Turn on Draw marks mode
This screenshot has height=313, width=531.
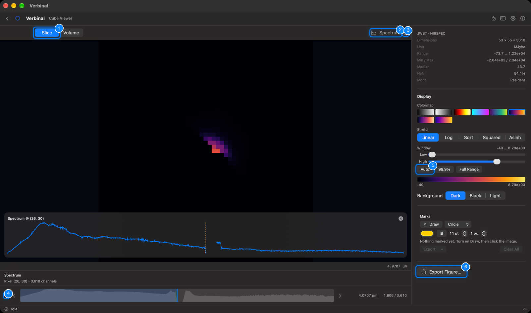431,224
